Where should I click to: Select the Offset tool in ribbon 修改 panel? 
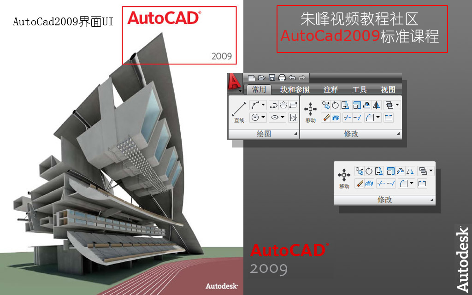(366, 105)
